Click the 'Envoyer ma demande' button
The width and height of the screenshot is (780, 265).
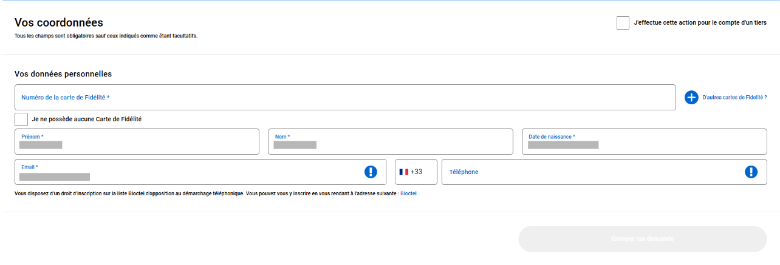[x=643, y=239]
